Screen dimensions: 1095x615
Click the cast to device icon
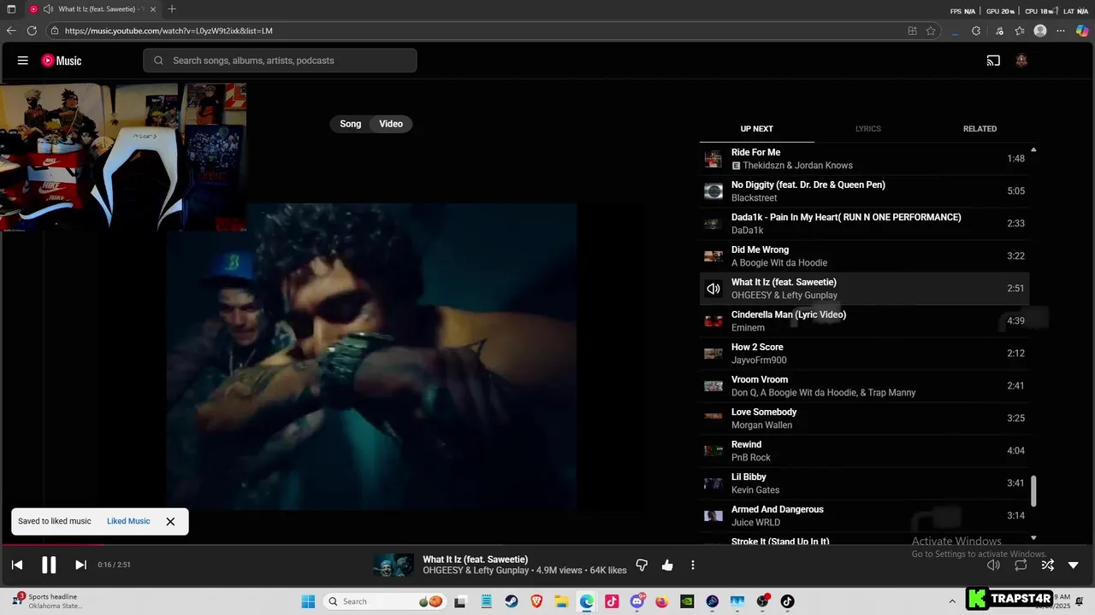tap(993, 61)
